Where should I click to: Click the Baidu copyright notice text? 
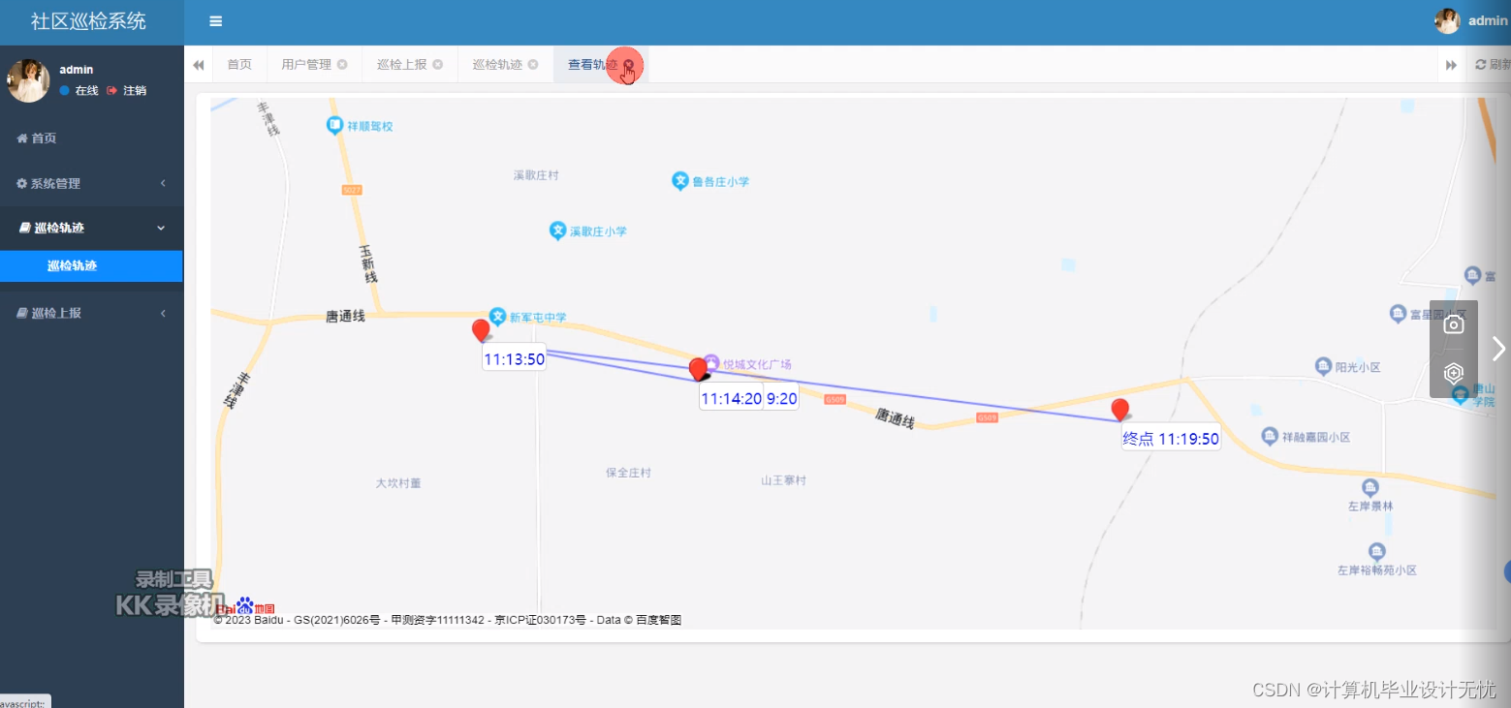[x=447, y=620]
